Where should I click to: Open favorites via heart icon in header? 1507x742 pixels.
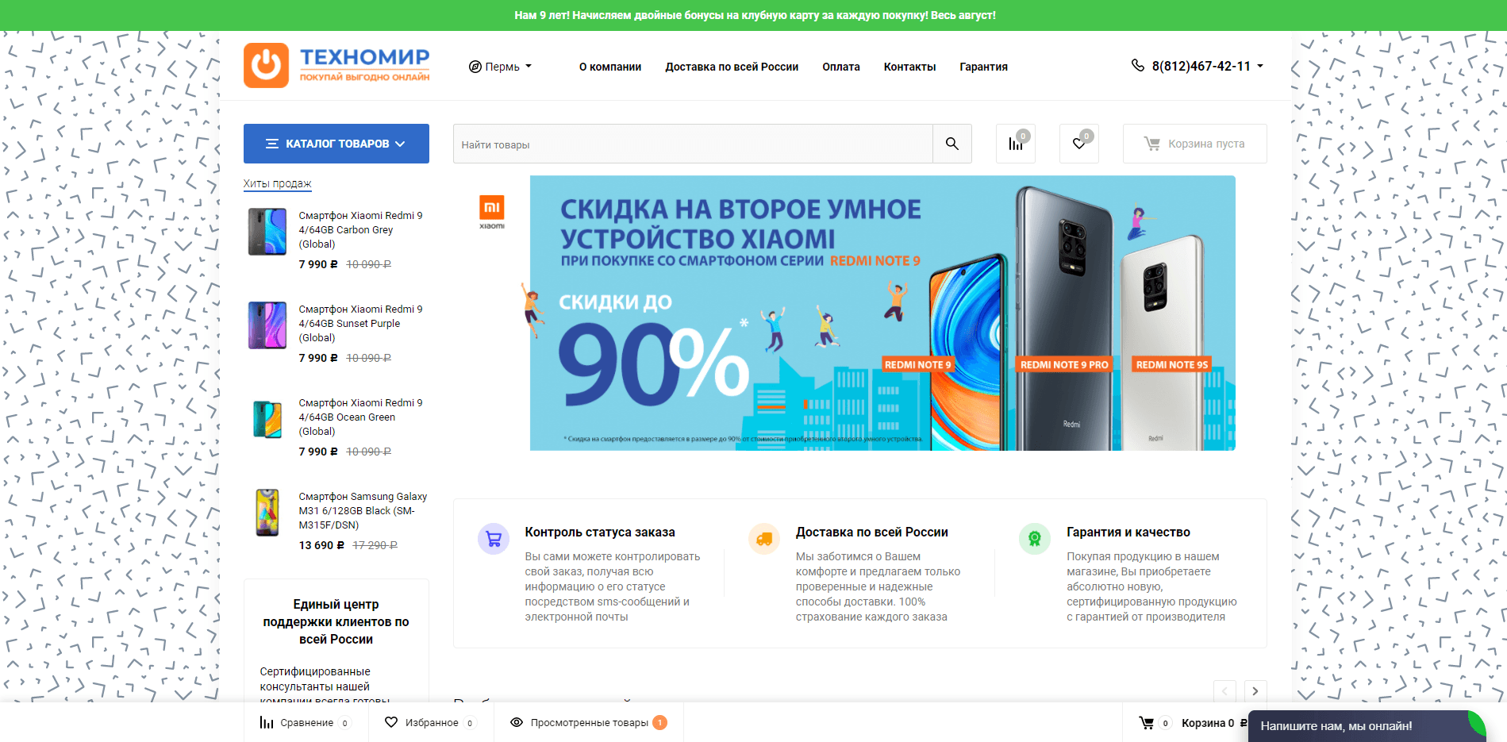click(x=1078, y=142)
